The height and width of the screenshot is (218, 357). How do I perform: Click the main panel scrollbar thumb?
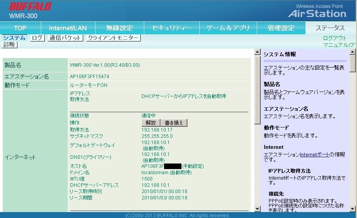(x=257, y=90)
